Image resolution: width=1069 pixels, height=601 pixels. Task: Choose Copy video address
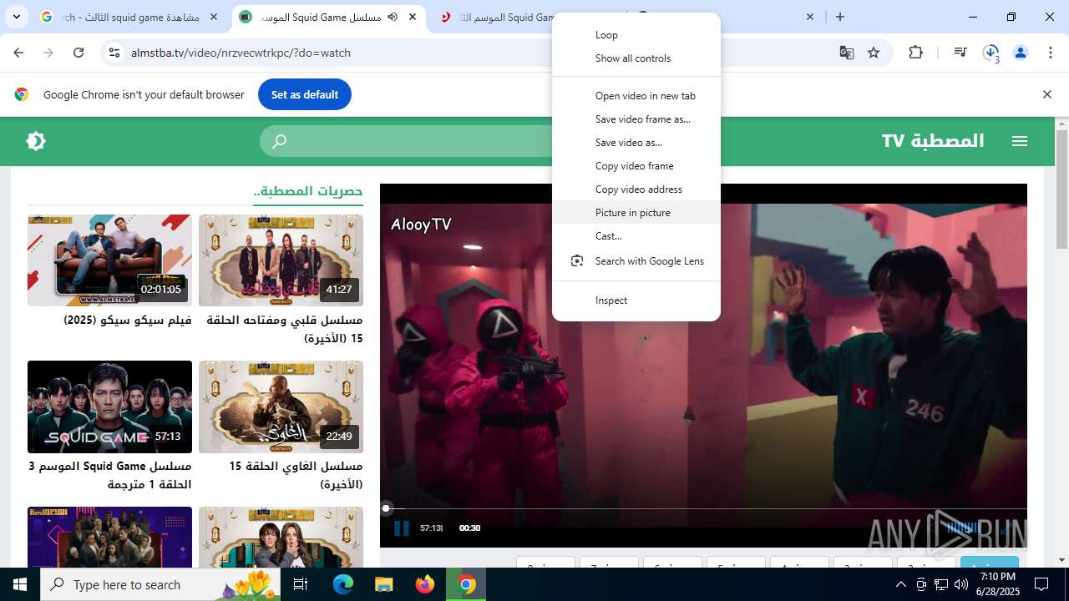636,189
